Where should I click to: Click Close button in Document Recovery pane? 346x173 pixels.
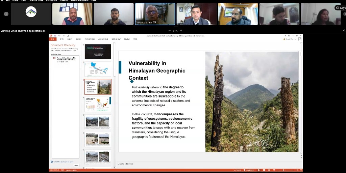click(x=76, y=165)
